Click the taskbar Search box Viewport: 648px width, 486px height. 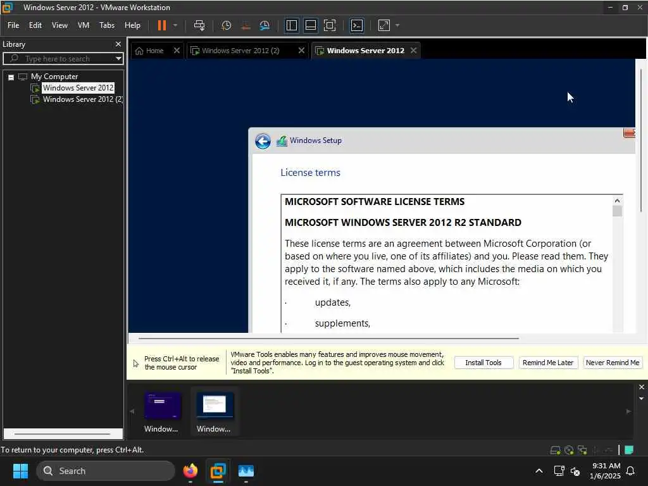pyautogui.click(x=106, y=471)
